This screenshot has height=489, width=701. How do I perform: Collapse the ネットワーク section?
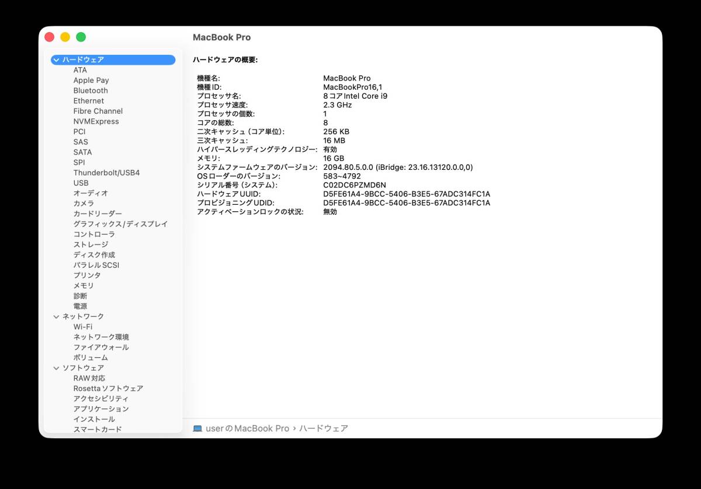pos(56,316)
